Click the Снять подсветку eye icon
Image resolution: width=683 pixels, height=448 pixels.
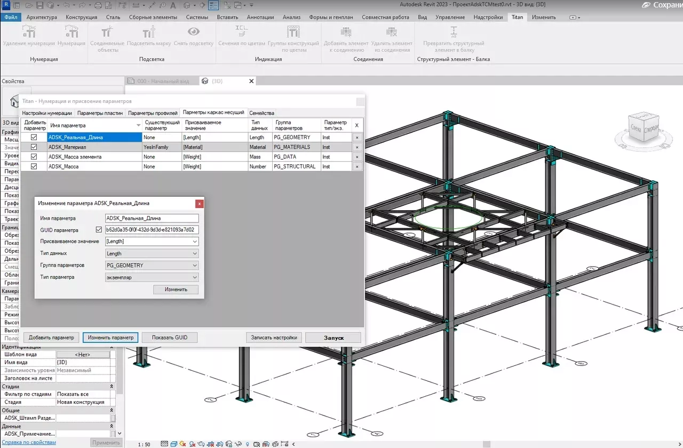pyautogui.click(x=193, y=32)
